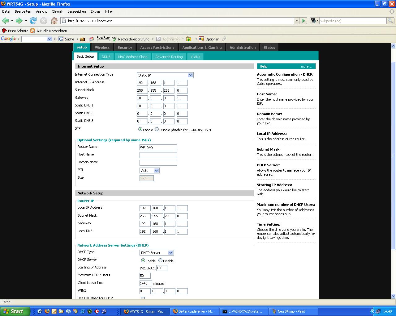Launch Firefox from the quick launch bar
The height and width of the screenshot is (316, 396).
[x=47, y=311]
